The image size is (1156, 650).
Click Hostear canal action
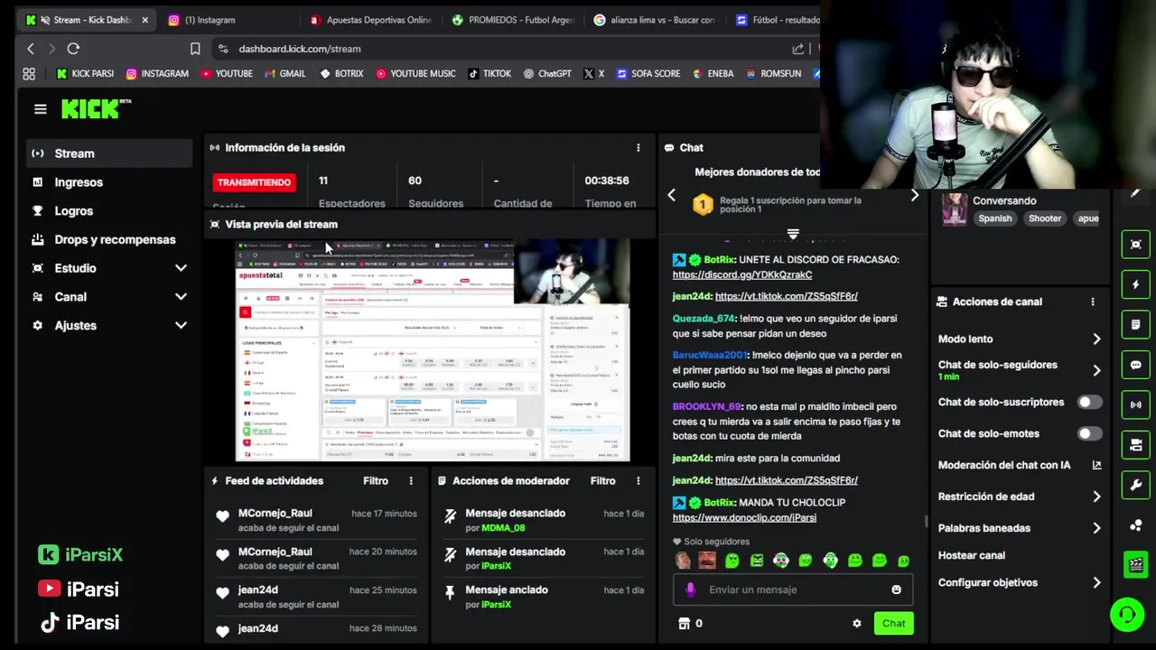[x=972, y=555]
